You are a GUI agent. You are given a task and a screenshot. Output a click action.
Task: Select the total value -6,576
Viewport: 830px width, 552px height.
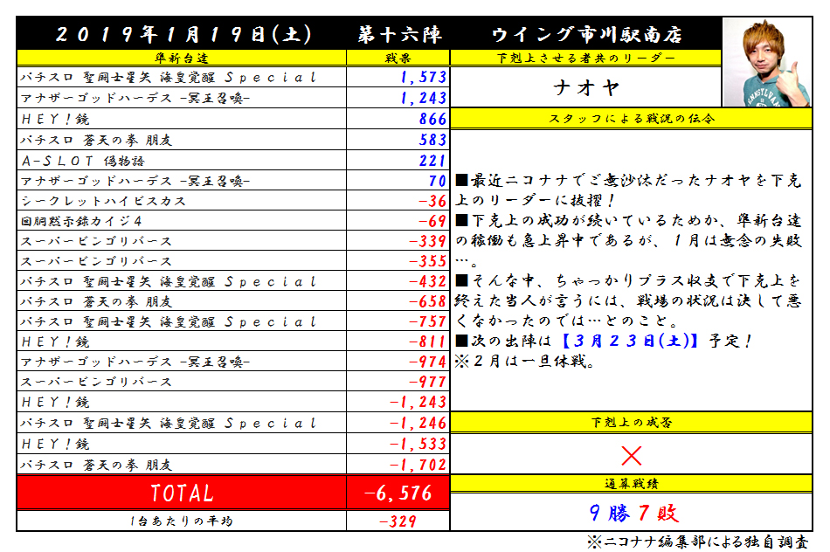[398, 493]
